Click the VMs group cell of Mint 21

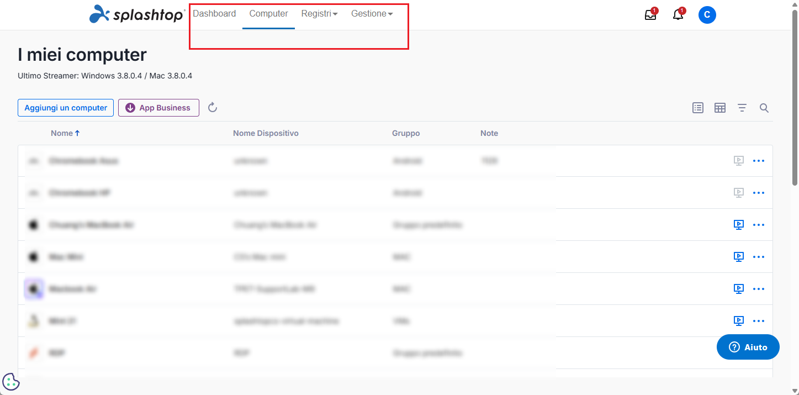pos(401,321)
